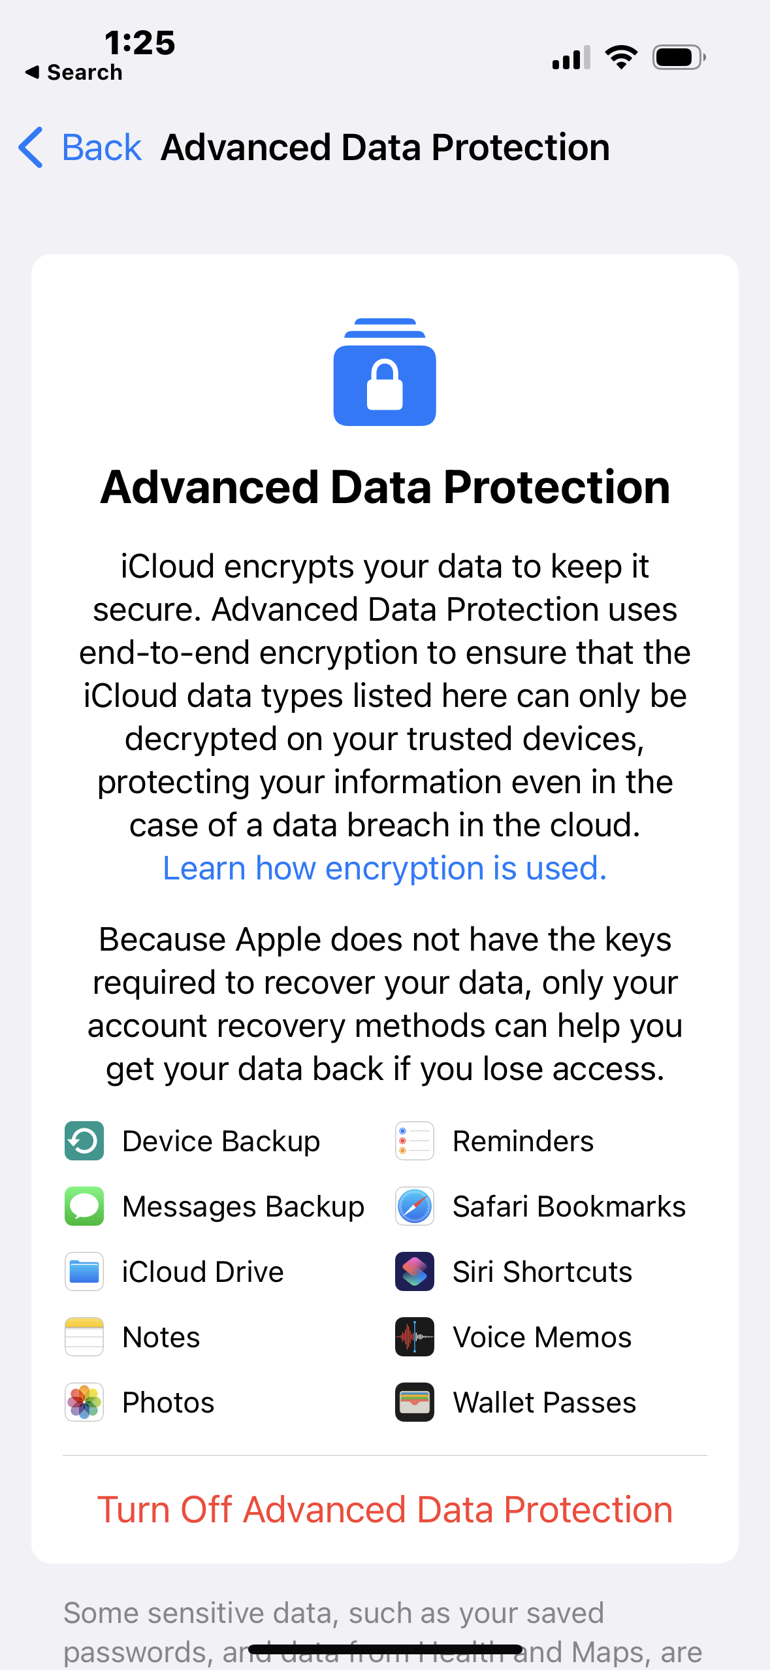Tap the blue lock icon
Viewport: 770px width, 1670px height.
click(385, 372)
